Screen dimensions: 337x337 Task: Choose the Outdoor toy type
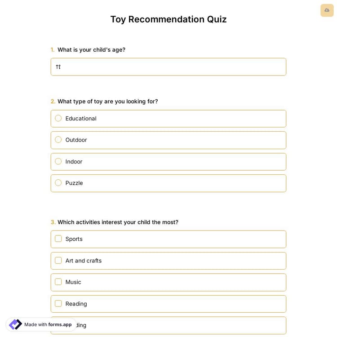[58, 140]
